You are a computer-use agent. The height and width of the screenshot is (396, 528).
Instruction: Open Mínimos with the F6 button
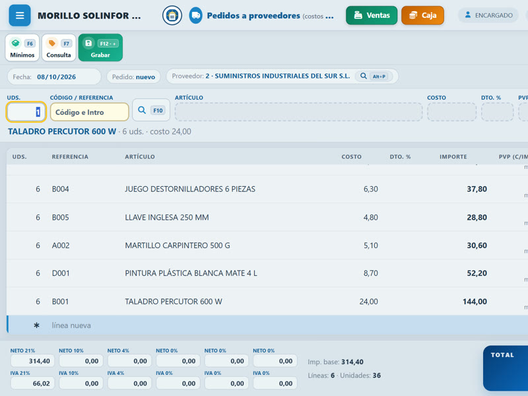(22, 48)
